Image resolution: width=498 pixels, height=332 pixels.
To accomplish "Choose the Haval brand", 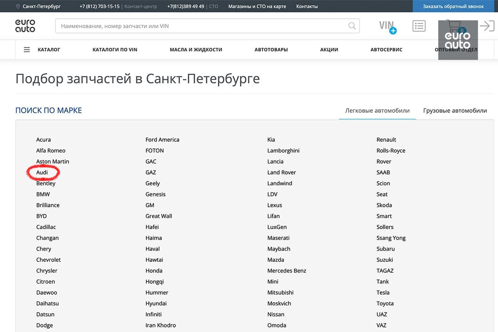I will pyautogui.click(x=153, y=249).
